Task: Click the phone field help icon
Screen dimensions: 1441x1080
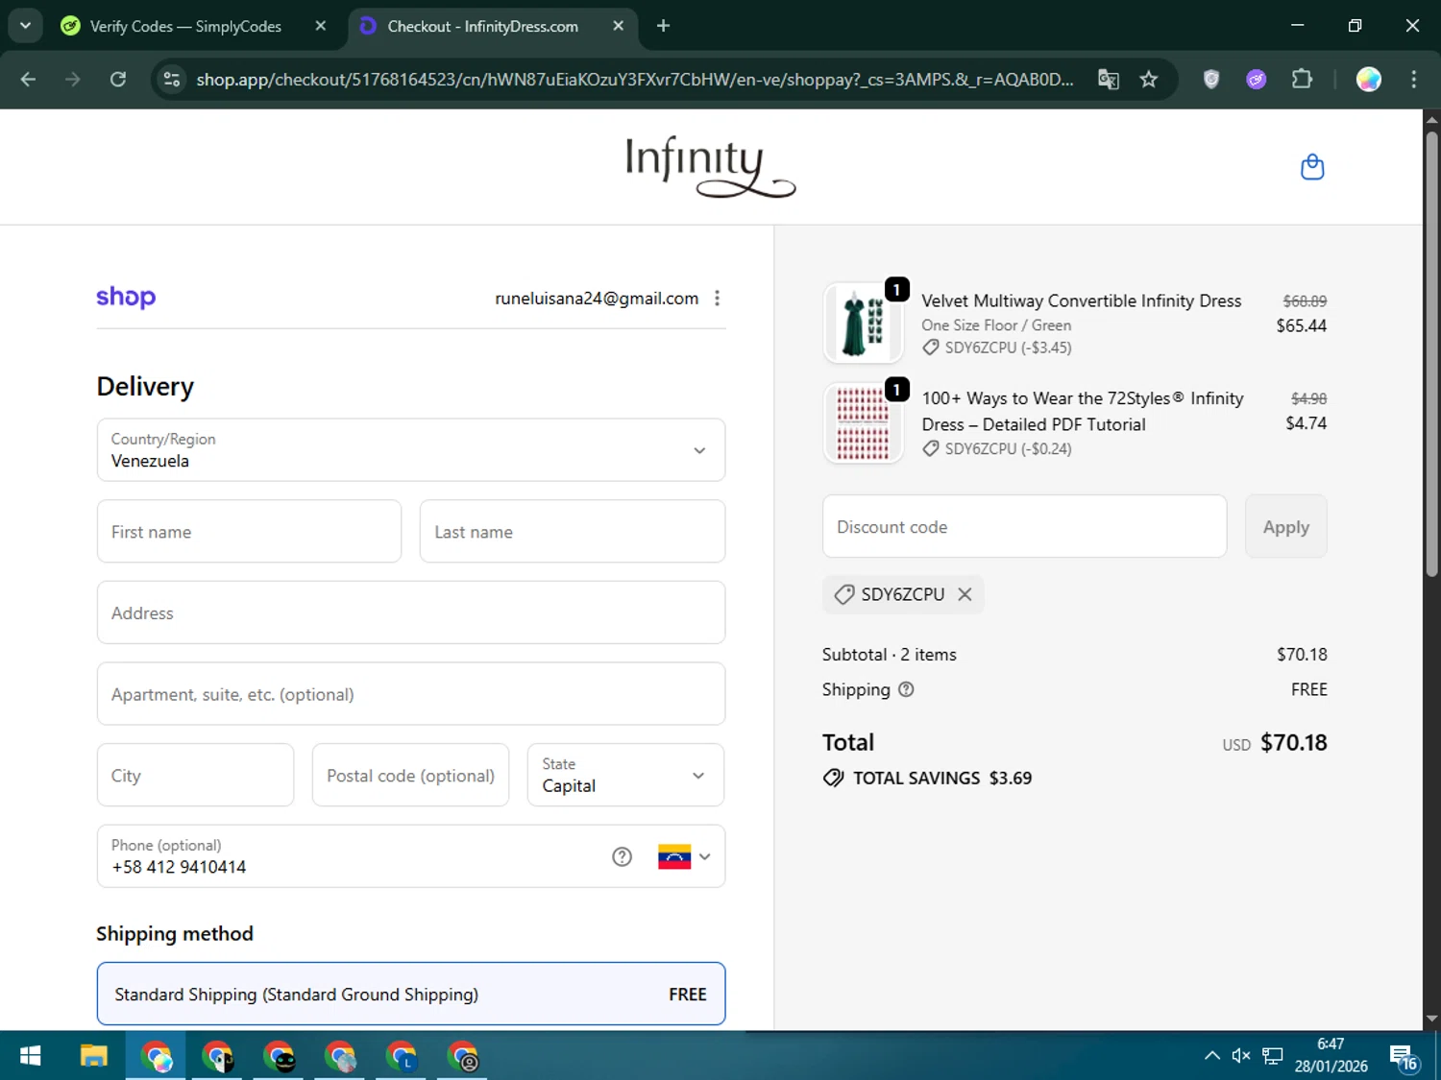Action: 623,856
